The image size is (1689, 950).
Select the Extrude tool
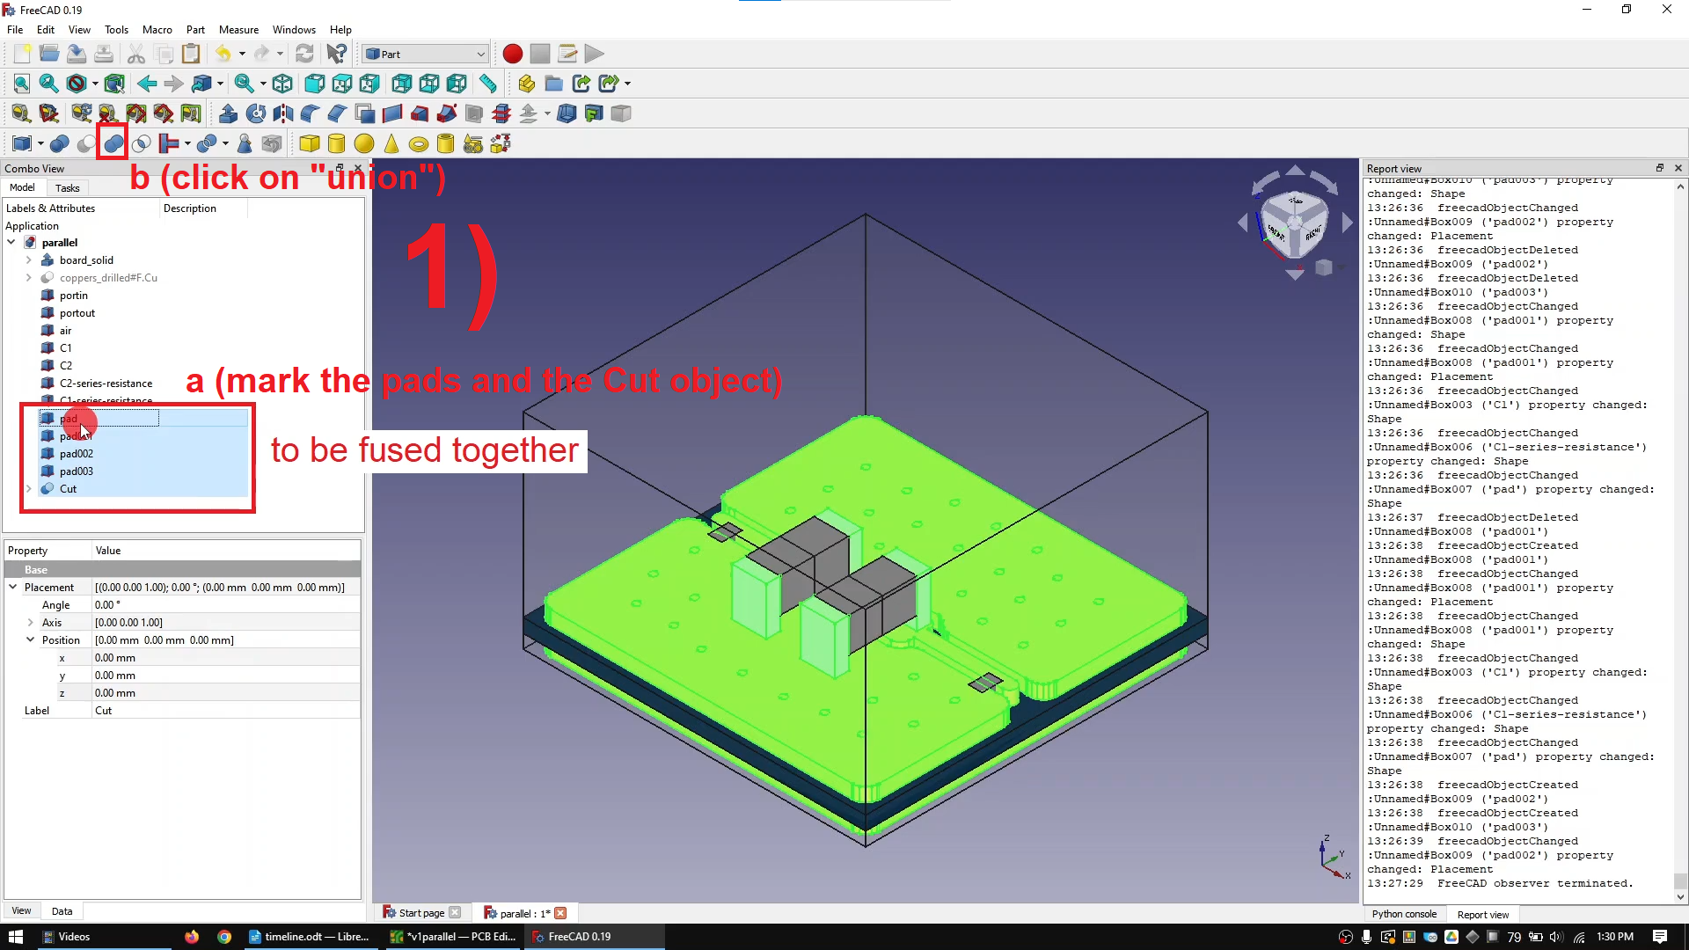click(228, 113)
